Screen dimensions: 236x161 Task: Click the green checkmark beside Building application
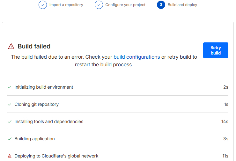point(10,139)
